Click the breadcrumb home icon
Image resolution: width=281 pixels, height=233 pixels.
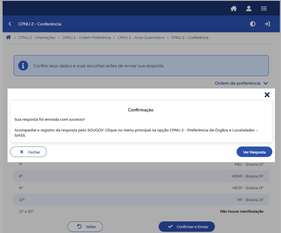pos(8,37)
